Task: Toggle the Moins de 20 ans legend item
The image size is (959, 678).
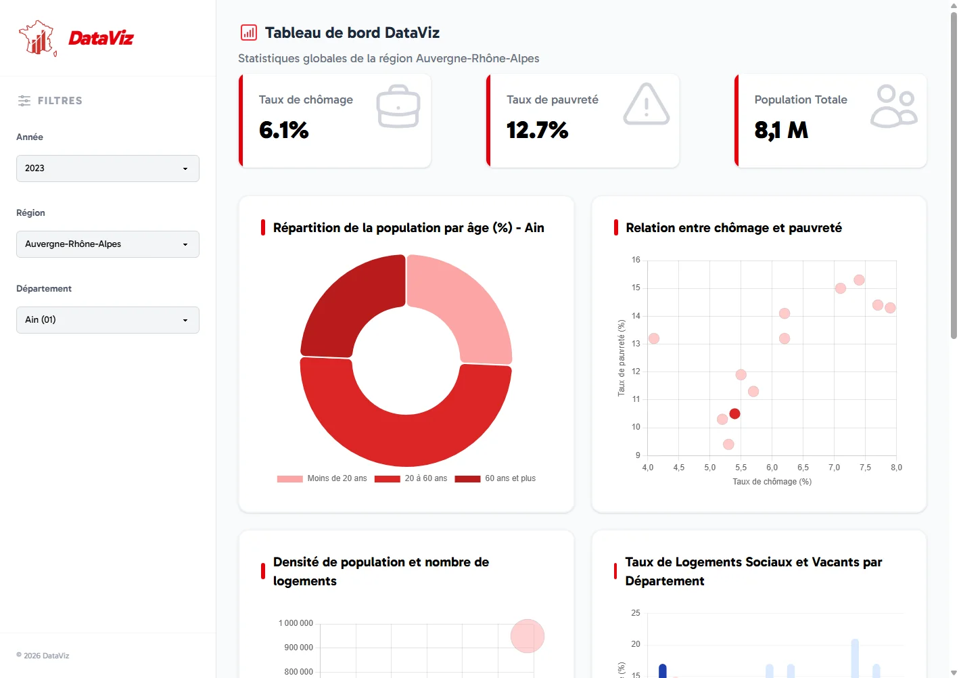Action: (x=322, y=478)
